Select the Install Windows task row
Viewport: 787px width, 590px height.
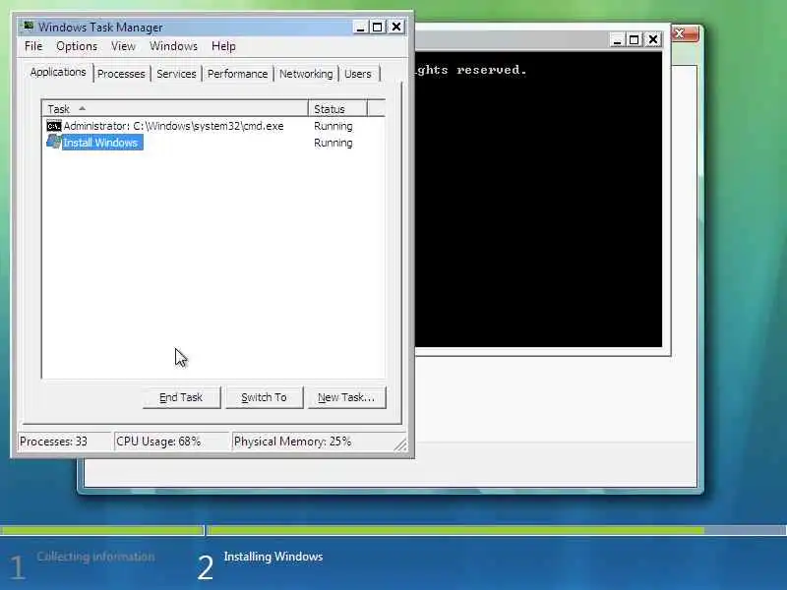[x=213, y=143]
